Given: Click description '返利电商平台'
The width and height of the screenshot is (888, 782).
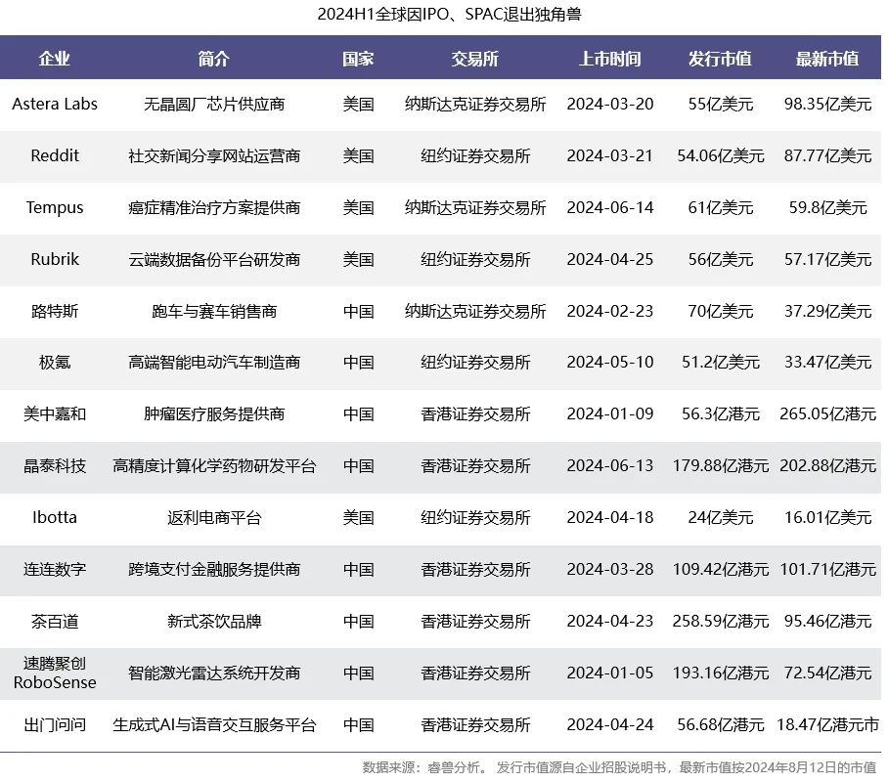Looking at the screenshot, I should click(213, 517).
